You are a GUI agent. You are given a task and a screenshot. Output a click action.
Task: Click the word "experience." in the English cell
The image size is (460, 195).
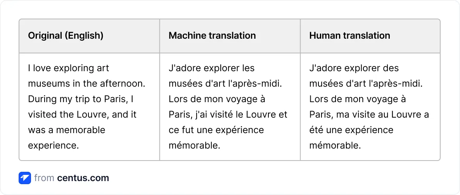click(54, 145)
